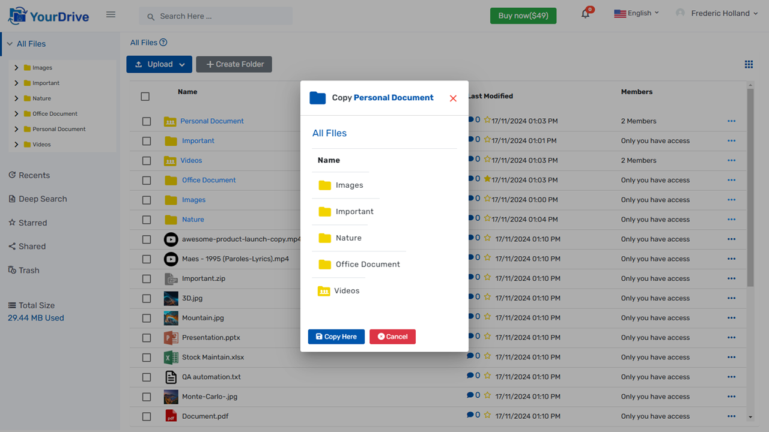Type in the Search Here field
The width and height of the screenshot is (769, 432).
(215, 16)
